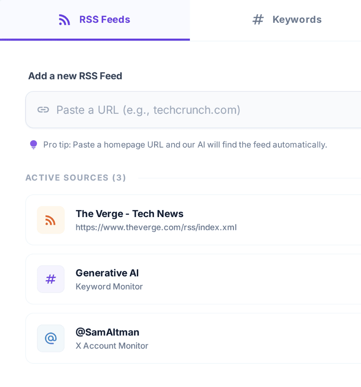
Task: Select the RSS icon in the RSS Feeds tab
Action: 64,19
